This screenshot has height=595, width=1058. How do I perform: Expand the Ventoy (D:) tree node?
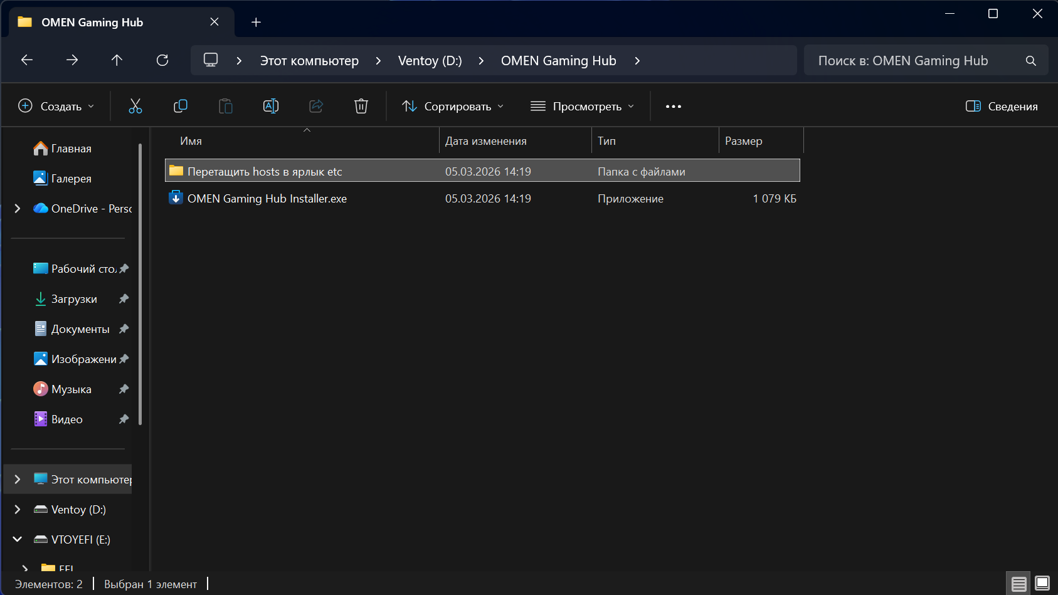coord(18,510)
